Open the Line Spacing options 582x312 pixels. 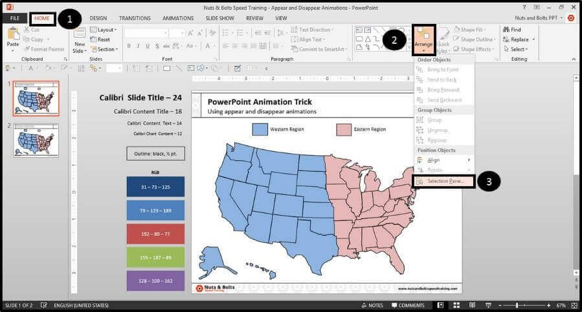pyautogui.click(x=282, y=33)
